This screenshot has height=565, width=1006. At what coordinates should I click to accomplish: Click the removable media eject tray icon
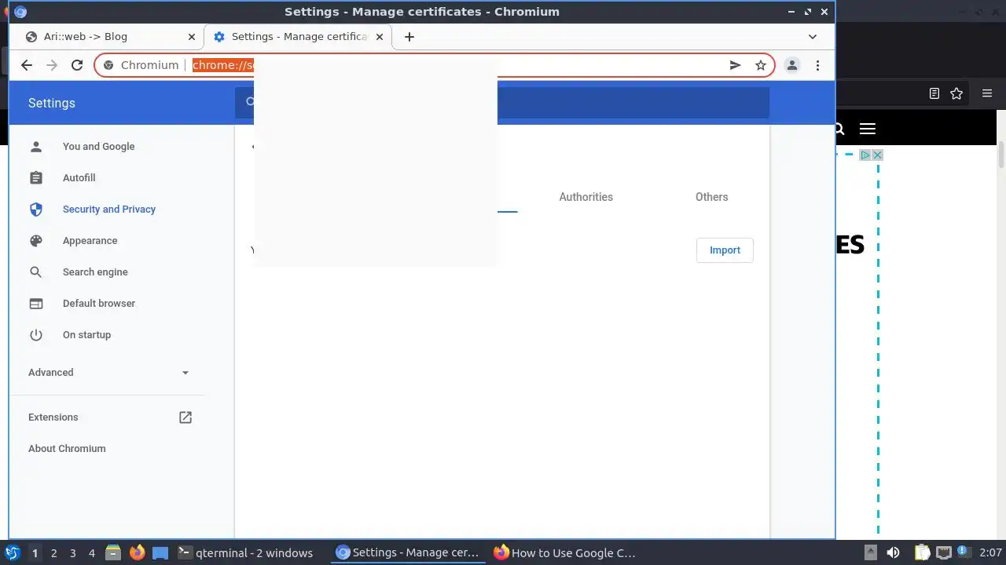coord(870,553)
